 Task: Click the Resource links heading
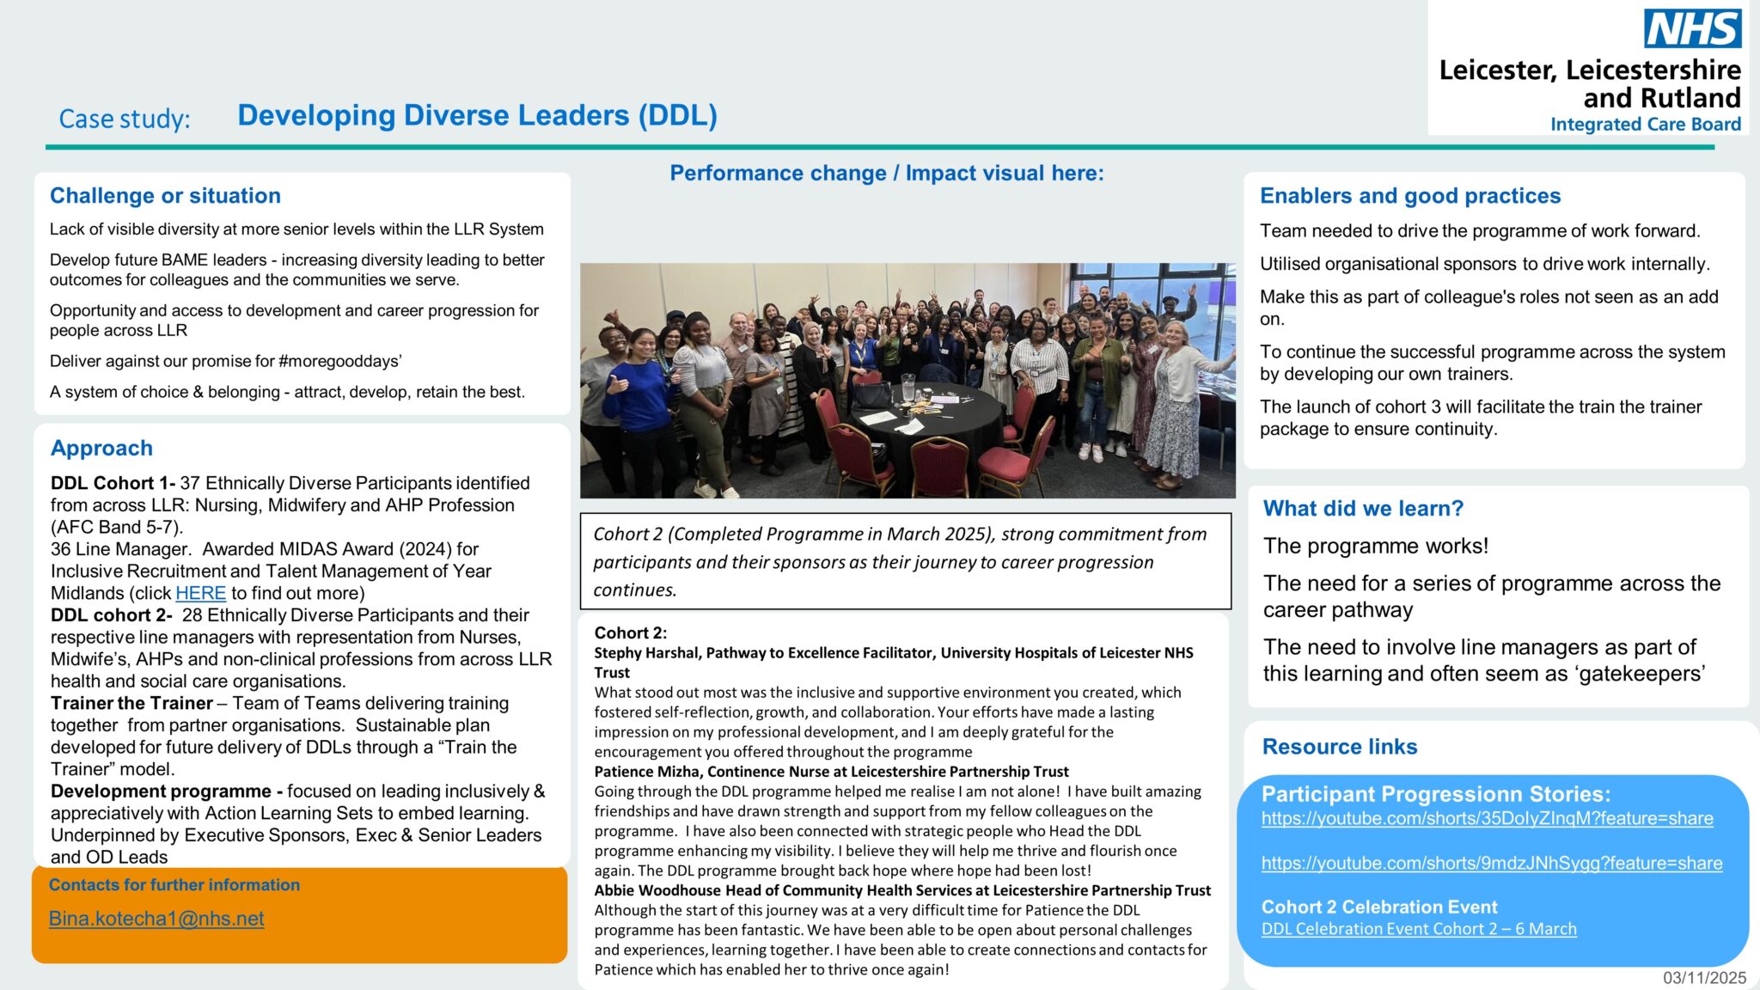(x=1339, y=747)
